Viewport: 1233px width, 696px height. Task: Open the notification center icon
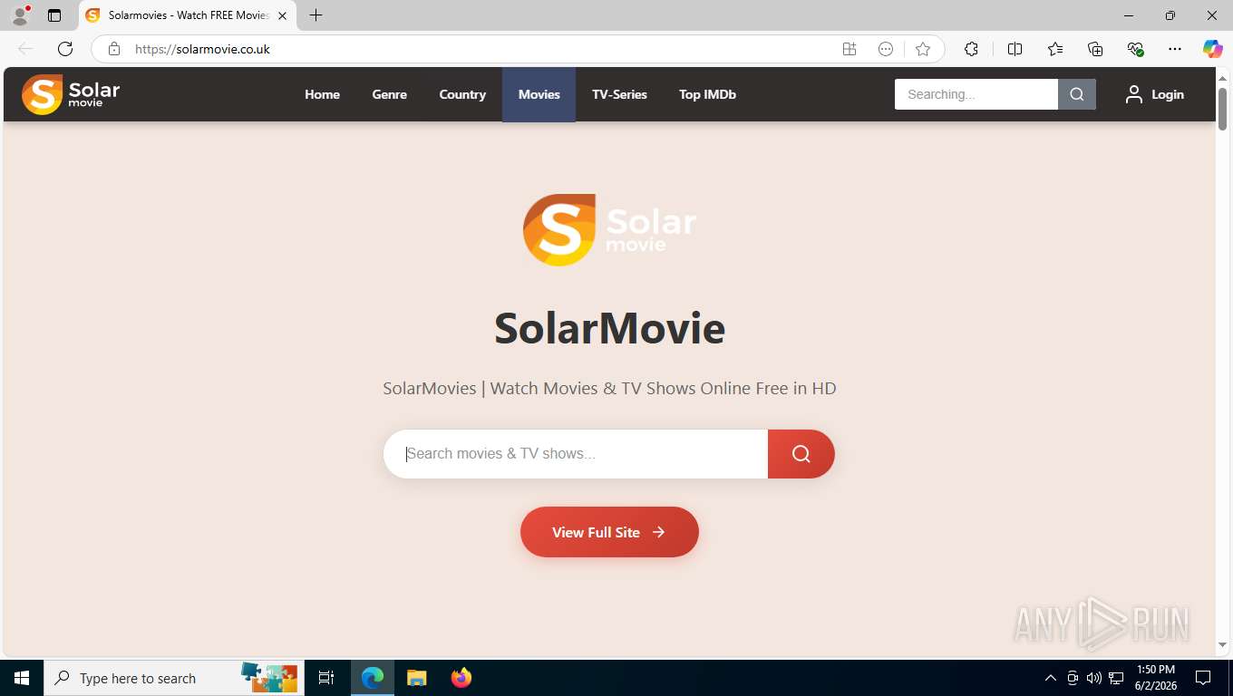(x=1203, y=678)
